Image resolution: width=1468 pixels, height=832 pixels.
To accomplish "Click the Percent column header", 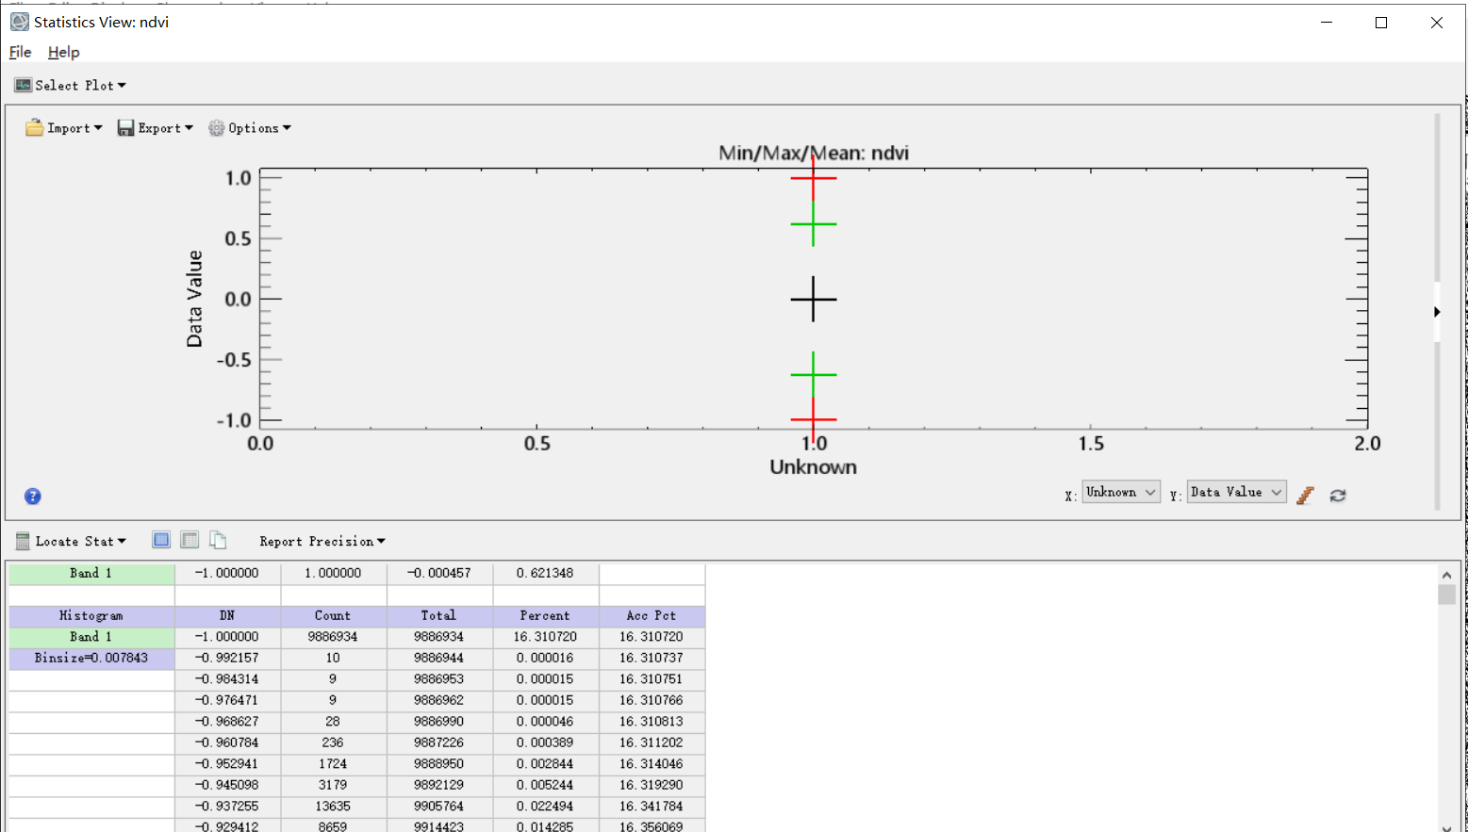I will point(545,615).
